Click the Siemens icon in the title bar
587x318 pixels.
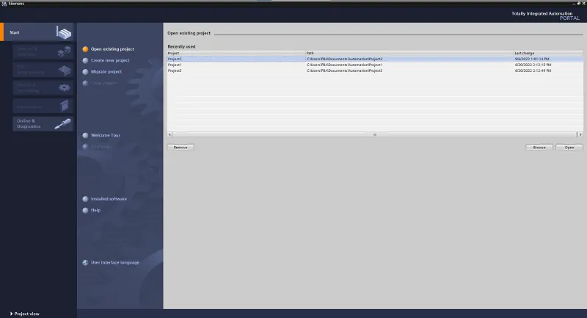4,4
